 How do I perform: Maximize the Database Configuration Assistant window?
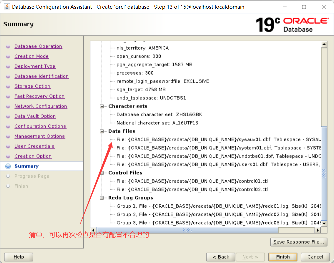click(304, 7)
